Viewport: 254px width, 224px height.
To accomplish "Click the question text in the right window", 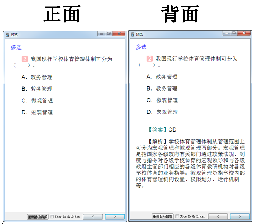I will 188,62.
